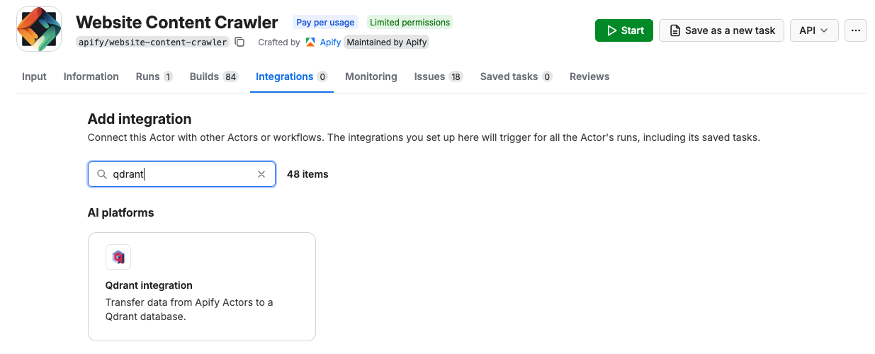The height and width of the screenshot is (354, 875).
Task: Click the Website Content Crawler logo icon
Action: (x=39, y=29)
